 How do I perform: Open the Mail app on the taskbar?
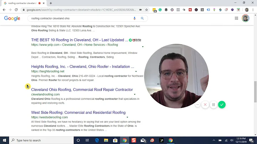click(143, 140)
